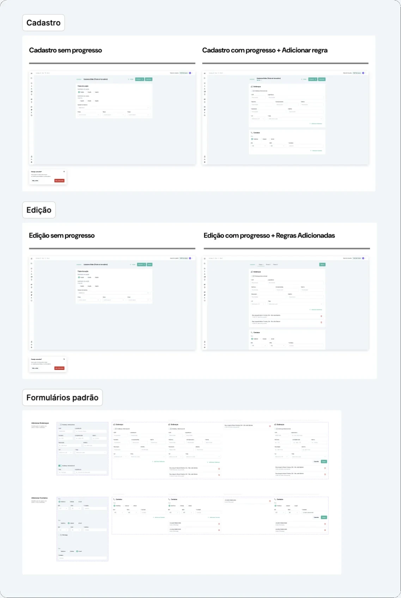Click the checked Email radio in Adicionar Contatos

pos(77,551)
